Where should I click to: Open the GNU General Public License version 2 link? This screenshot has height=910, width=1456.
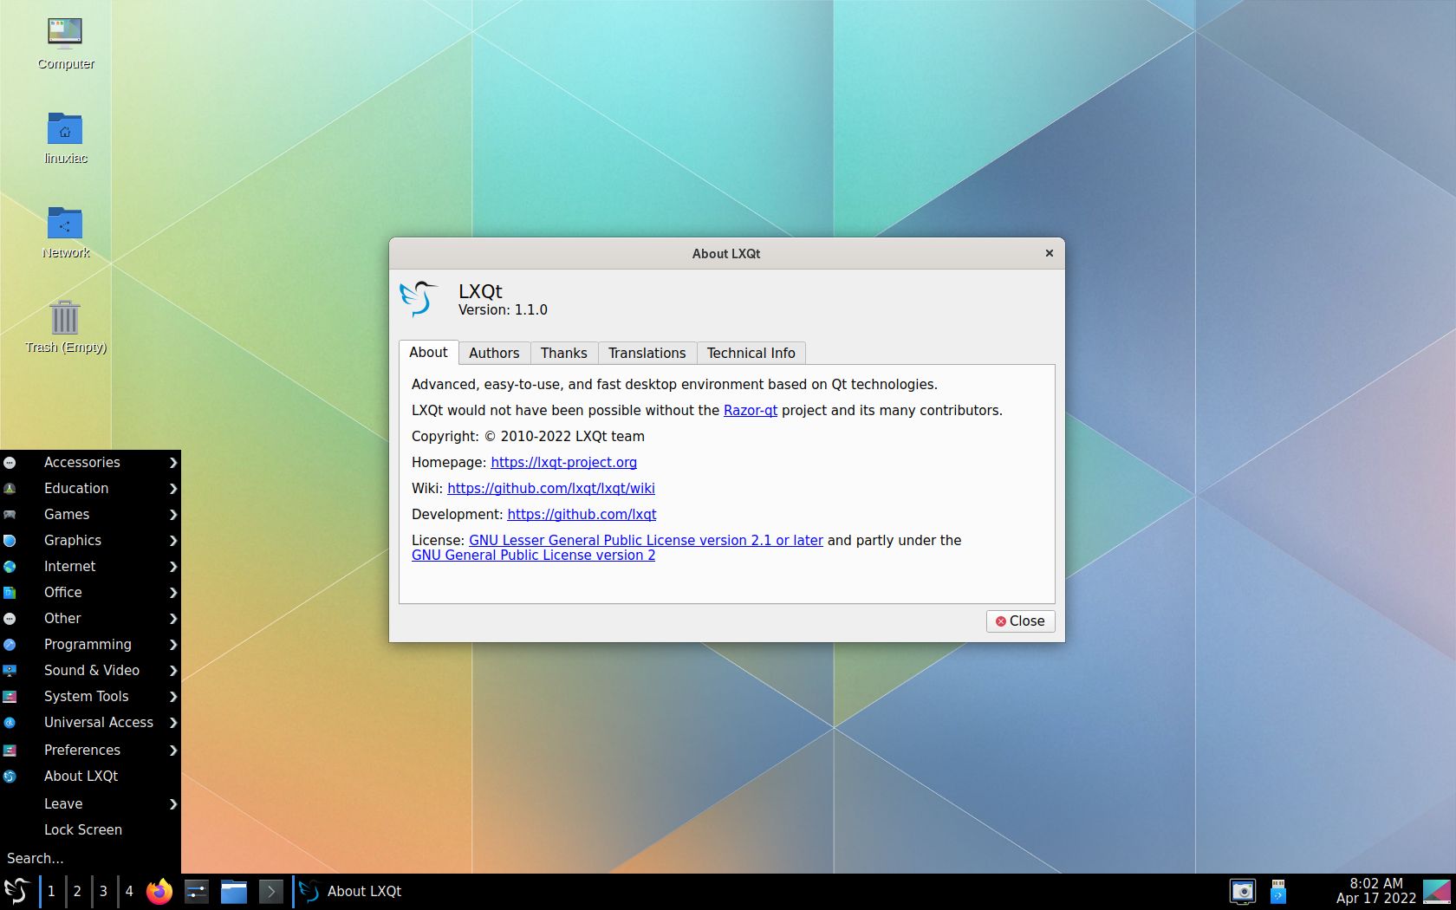tap(533, 556)
